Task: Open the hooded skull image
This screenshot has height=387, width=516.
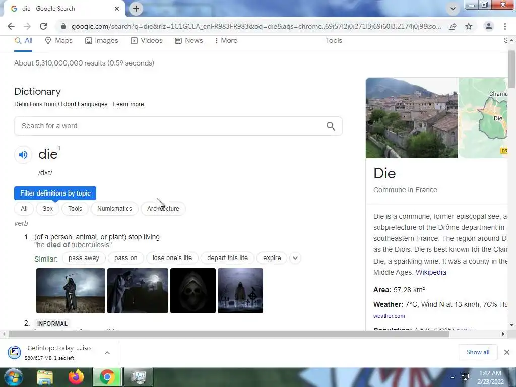Action: click(193, 291)
